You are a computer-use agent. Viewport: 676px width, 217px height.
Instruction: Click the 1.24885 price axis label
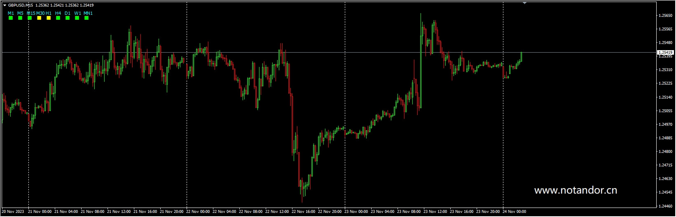point(666,138)
